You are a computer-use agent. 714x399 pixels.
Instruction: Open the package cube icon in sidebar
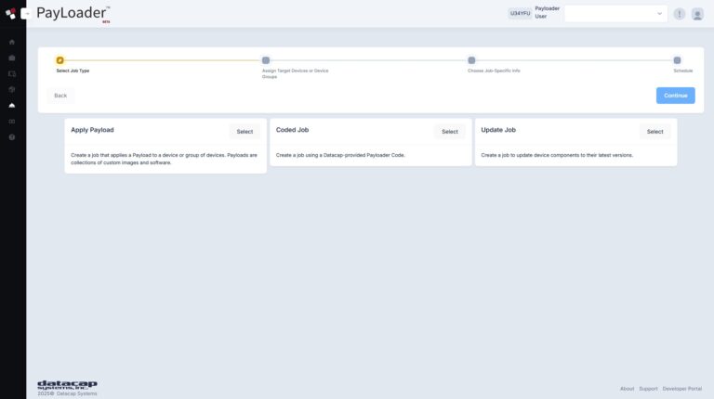[x=12, y=89]
